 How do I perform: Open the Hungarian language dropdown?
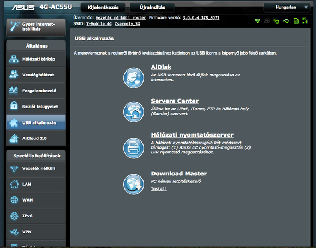pyautogui.click(x=287, y=7)
